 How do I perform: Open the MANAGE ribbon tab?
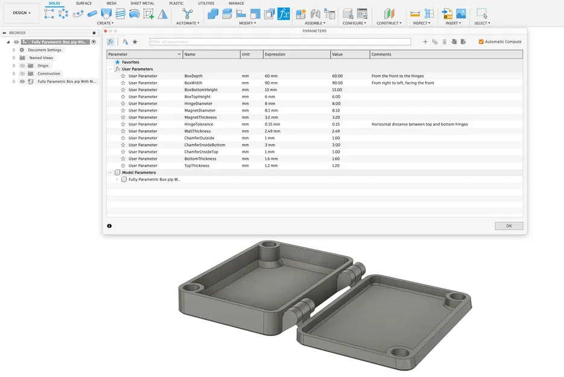236,3
